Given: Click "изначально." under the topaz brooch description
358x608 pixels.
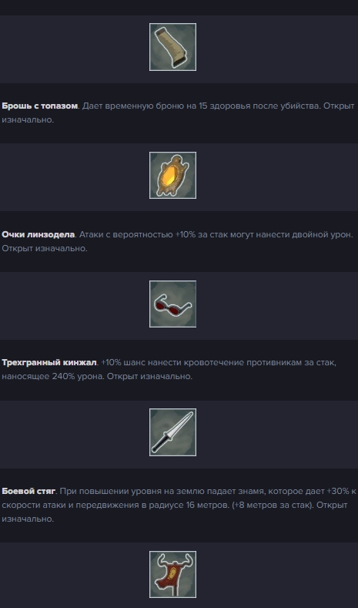Looking at the screenshot, I should [28, 119].
